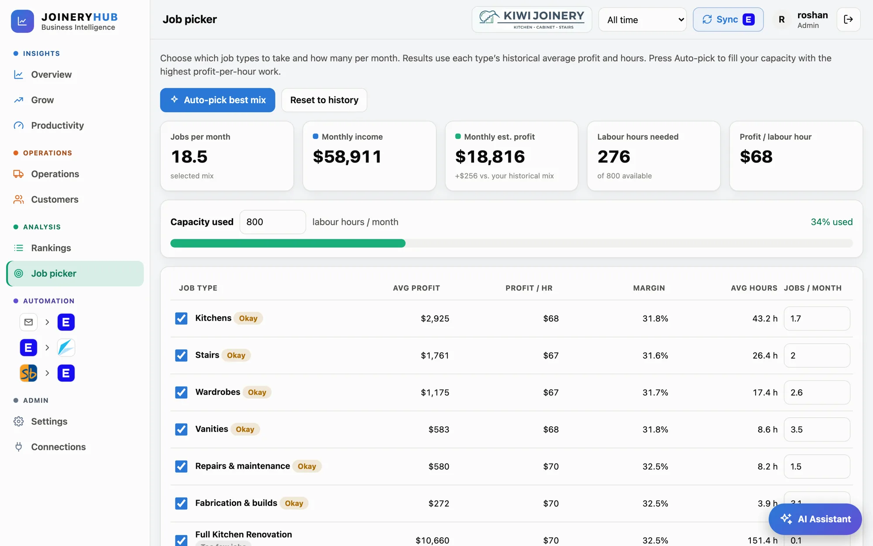The image size is (873, 546).
Task: Expand the mail-to-E automation chevron
Action: [47, 322]
